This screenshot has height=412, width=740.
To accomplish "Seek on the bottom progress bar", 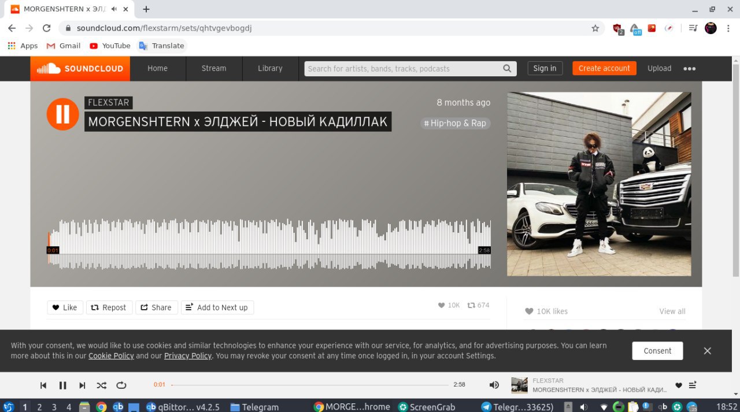I will pyautogui.click(x=310, y=385).
